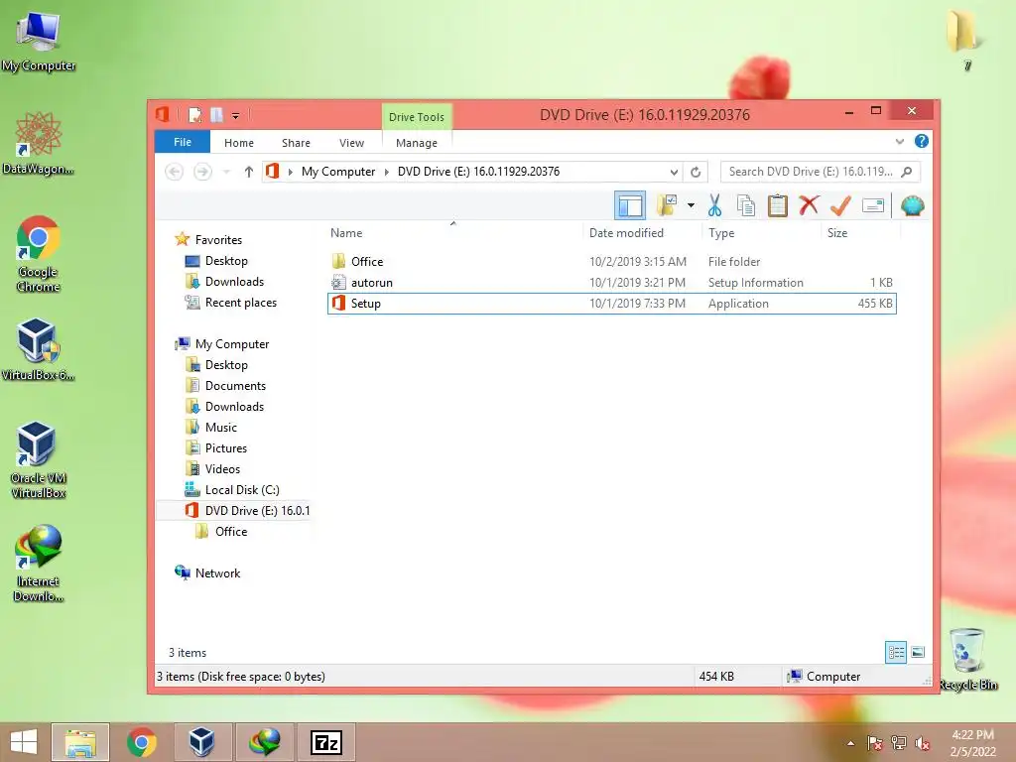Expand the breadcrumb arrow after My Computer
Screen dimensions: 1016x762
386,172
